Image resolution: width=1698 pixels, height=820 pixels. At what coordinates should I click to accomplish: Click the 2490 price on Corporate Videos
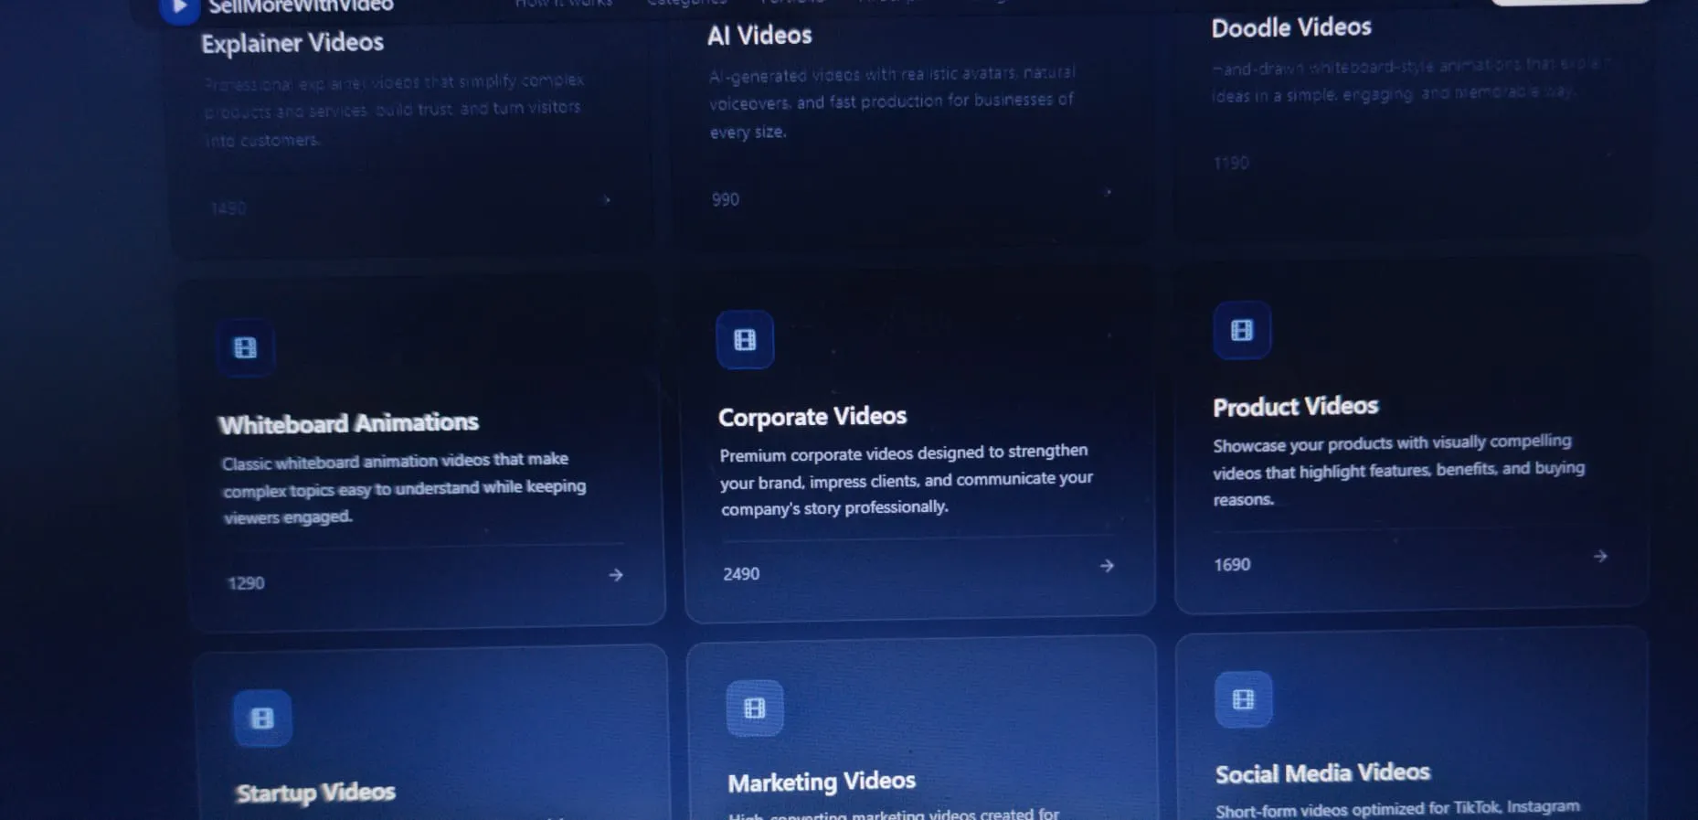tap(741, 574)
